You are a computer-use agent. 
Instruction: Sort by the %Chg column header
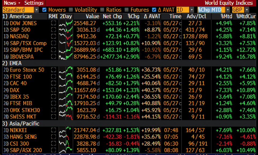(133, 16)
